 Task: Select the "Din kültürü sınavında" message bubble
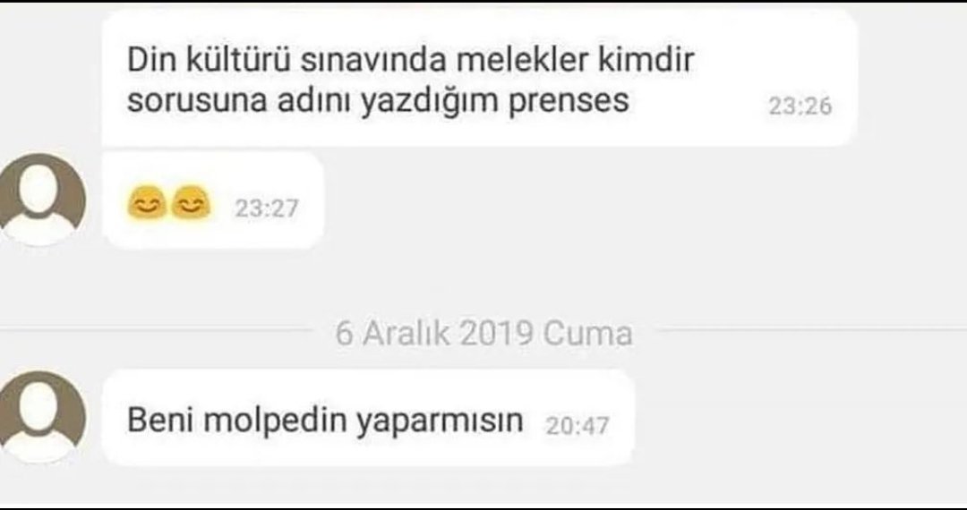click(x=480, y=79)
